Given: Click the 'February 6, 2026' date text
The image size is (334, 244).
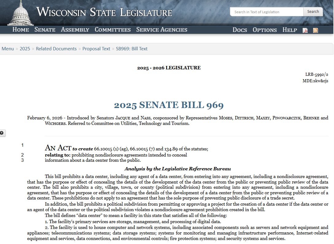Looking at the screenshot, I should tap(45, 118).
